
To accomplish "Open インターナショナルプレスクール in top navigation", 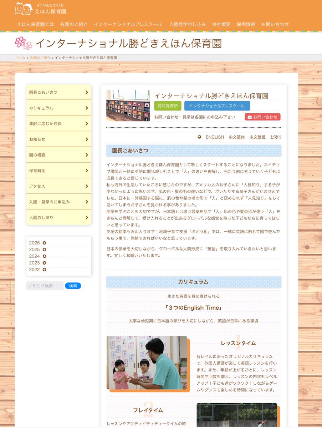I will click(x=128, y=24).
